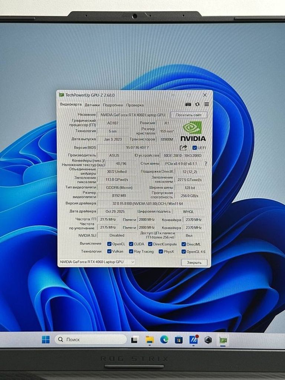Click the Посетить сайт button
This screenshot has height=380, width=285.
tap(189, 115)
